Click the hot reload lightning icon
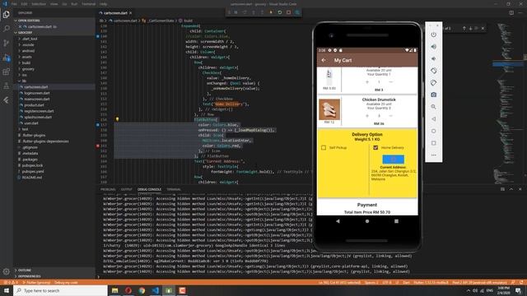The image size is (527, 296). (x=271, y=12)
